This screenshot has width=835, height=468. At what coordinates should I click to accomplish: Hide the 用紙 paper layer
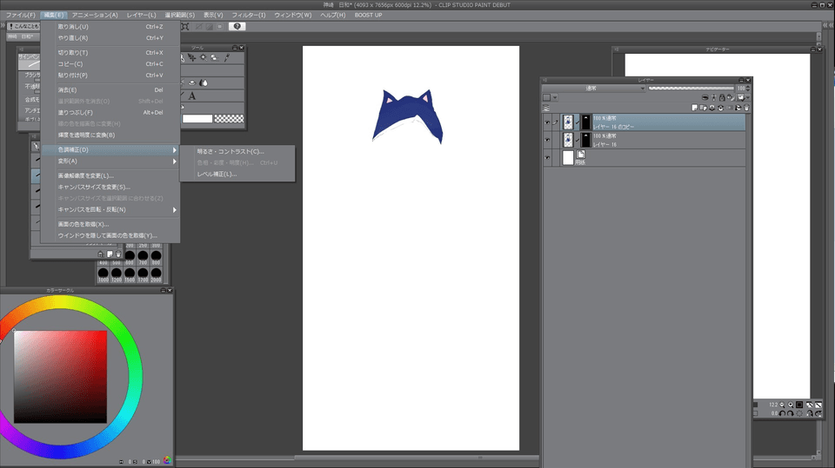(x=547, y=157)
